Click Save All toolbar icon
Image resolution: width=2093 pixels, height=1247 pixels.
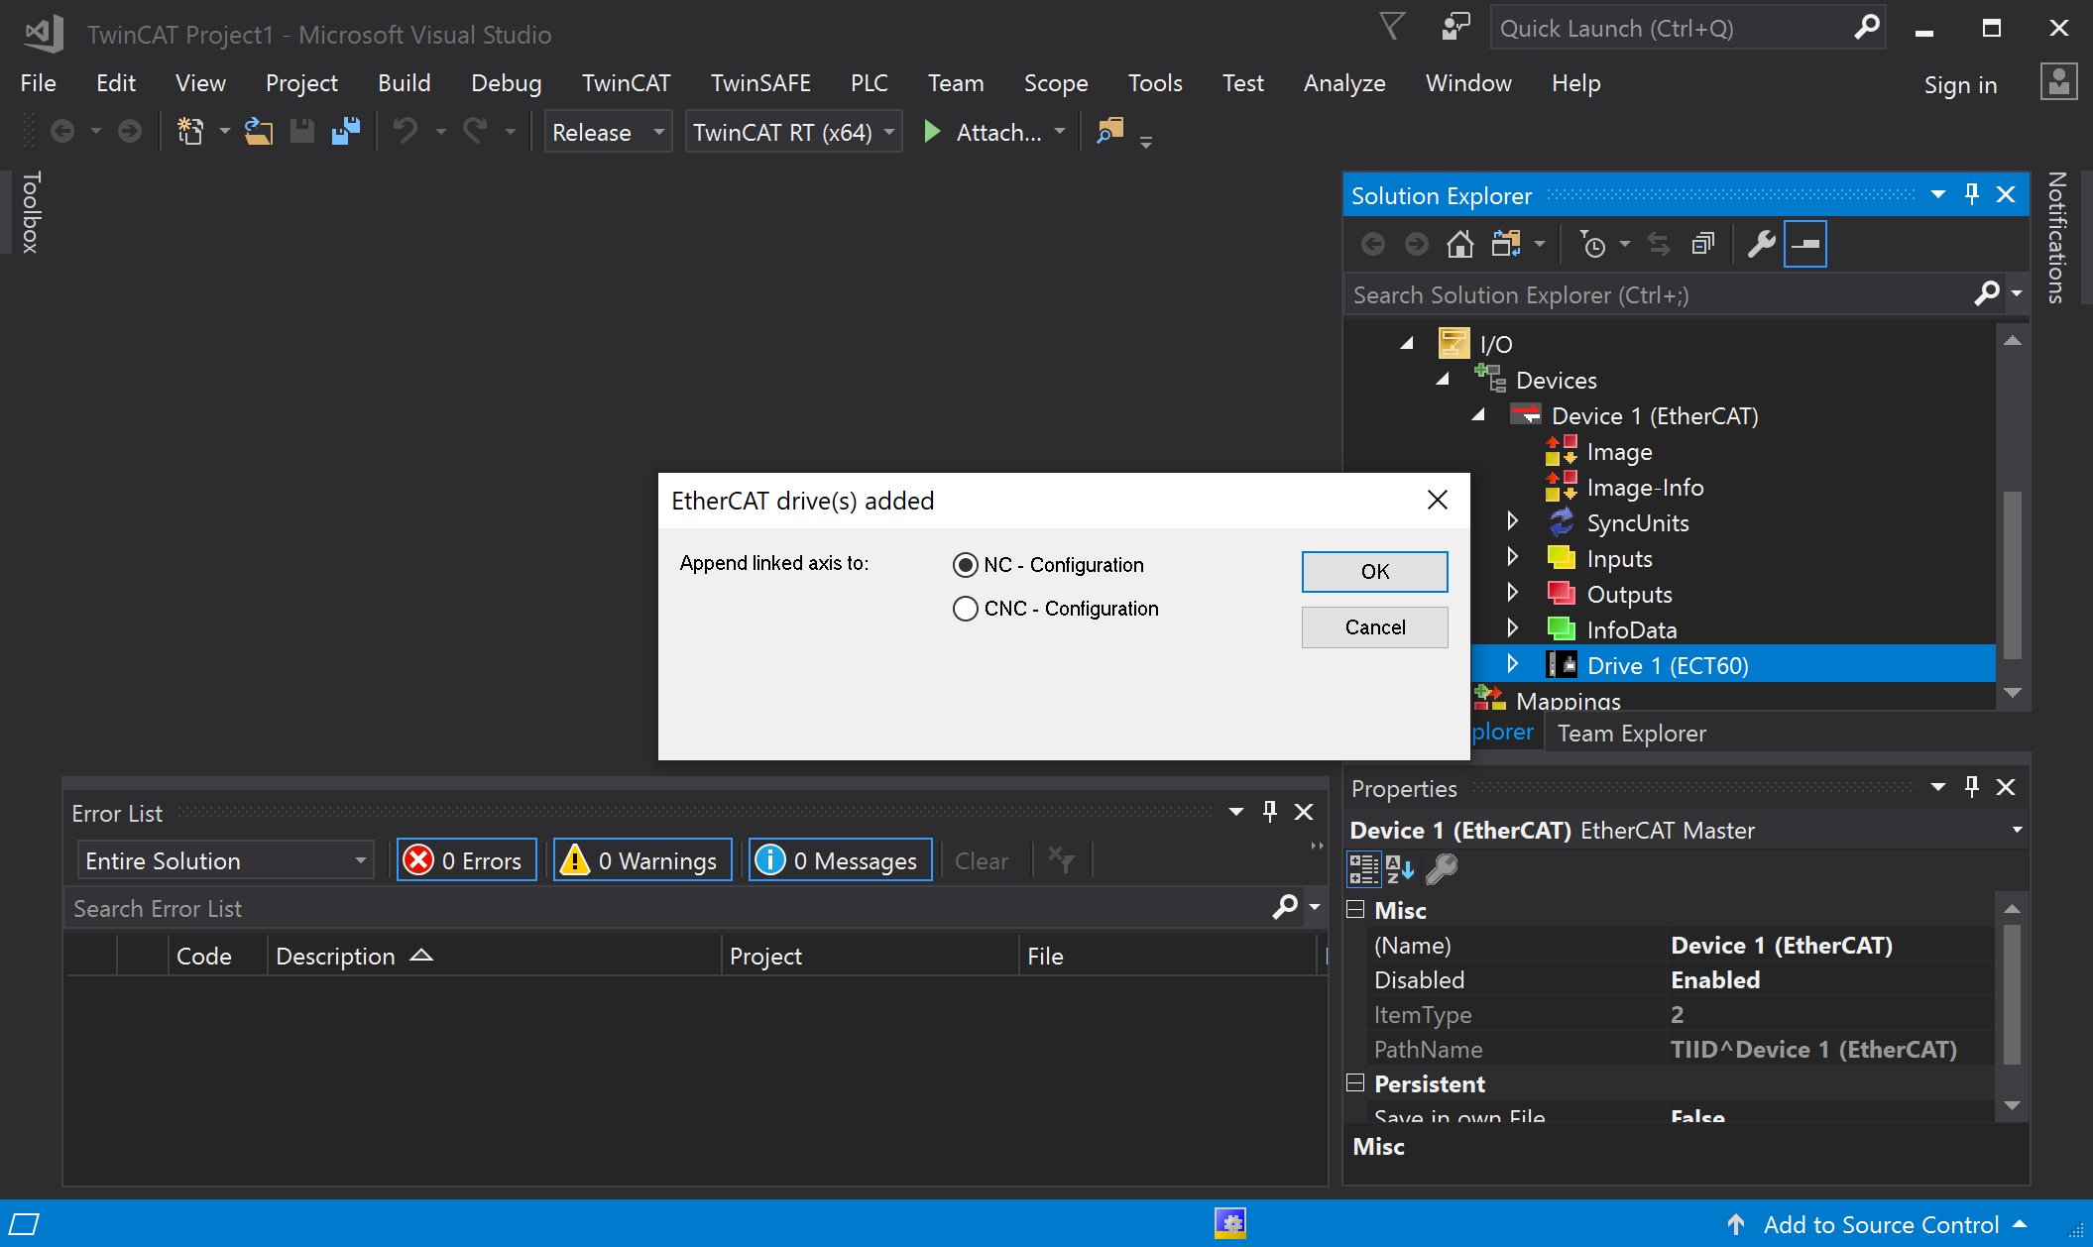[x=345, y=131]
